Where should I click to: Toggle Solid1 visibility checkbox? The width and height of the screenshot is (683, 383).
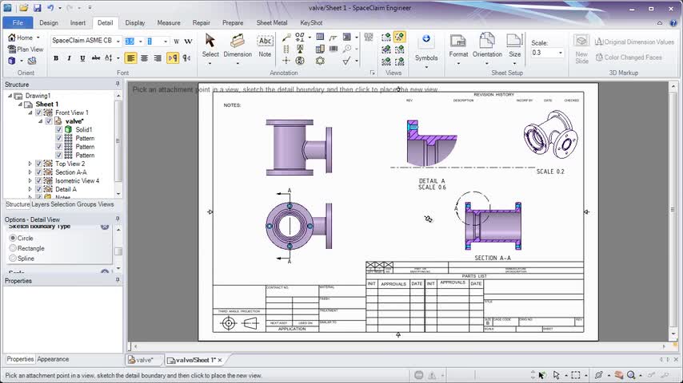pyautogui.click(x=59, y=129)
